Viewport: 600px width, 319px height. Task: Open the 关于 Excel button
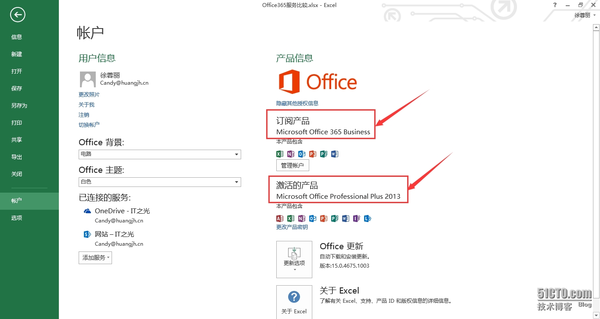click(294, 302)
